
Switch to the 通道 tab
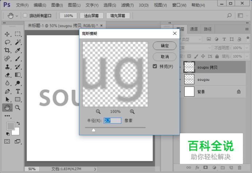(194, 29)
